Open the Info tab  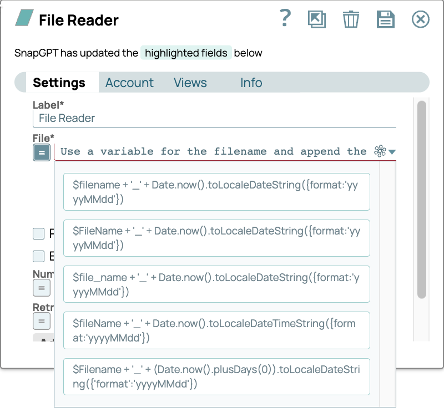251,83
